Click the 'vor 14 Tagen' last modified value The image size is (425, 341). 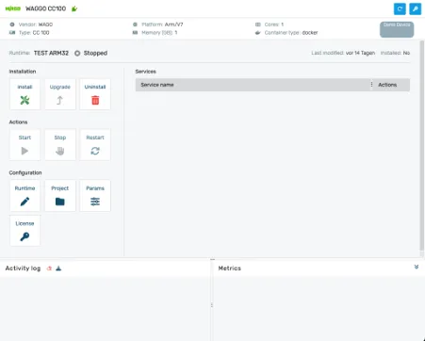(360, 53)
